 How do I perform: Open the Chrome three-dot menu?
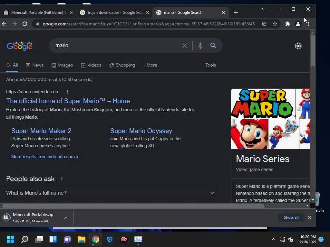point(308,24)
